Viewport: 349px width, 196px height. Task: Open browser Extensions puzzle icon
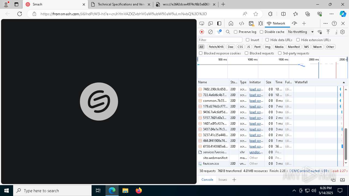pos(270,14)
